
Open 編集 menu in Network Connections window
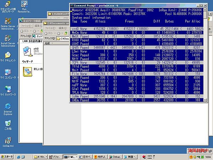(x=38, y=26)
